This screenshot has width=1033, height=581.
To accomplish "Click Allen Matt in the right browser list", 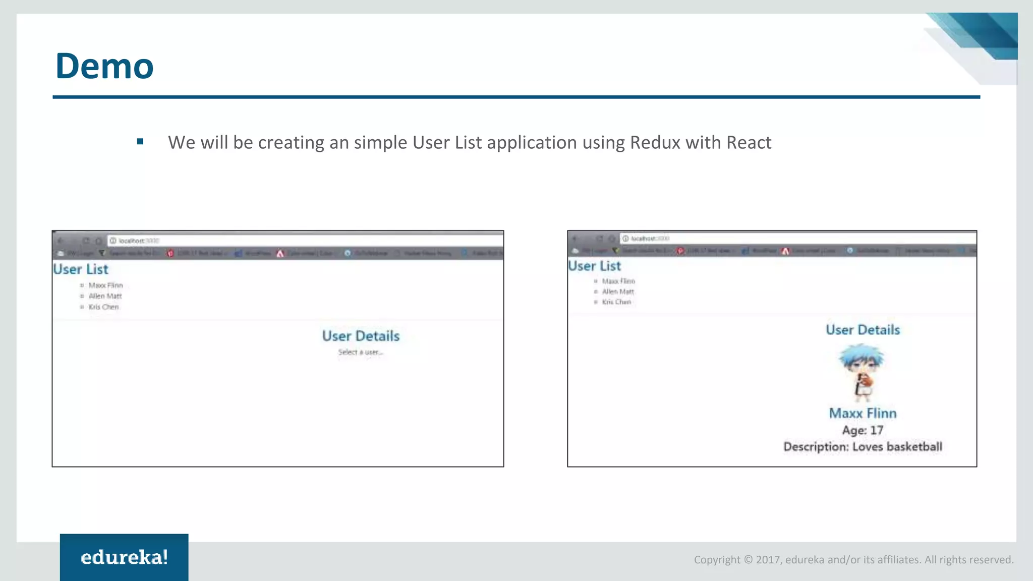I will click(x=618, y=292).
